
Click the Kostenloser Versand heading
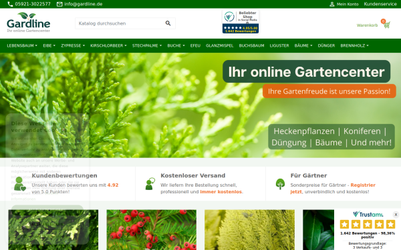click(x=193, y=175)
